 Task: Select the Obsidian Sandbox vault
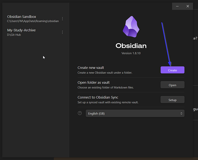(x=33, y=19)
